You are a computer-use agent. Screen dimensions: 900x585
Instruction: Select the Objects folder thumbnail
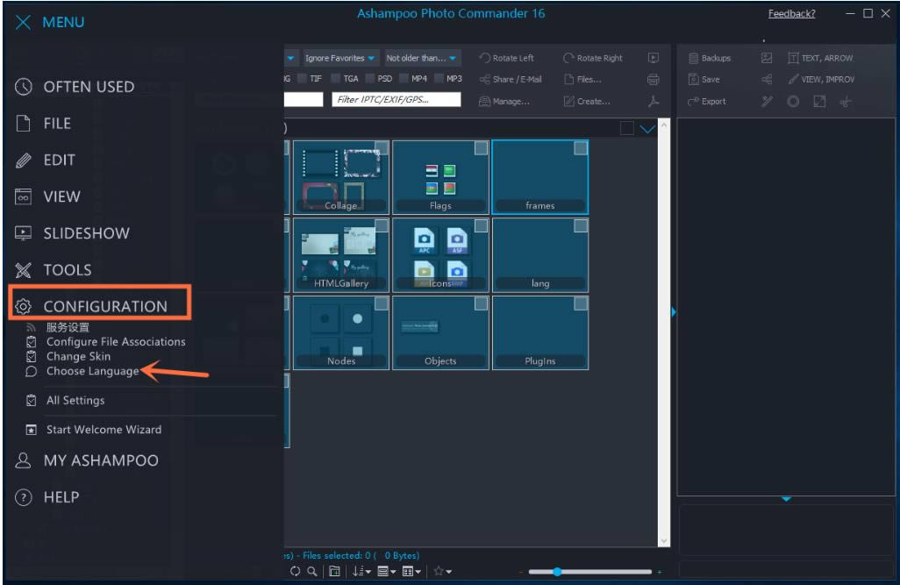(x=440, y=332)
